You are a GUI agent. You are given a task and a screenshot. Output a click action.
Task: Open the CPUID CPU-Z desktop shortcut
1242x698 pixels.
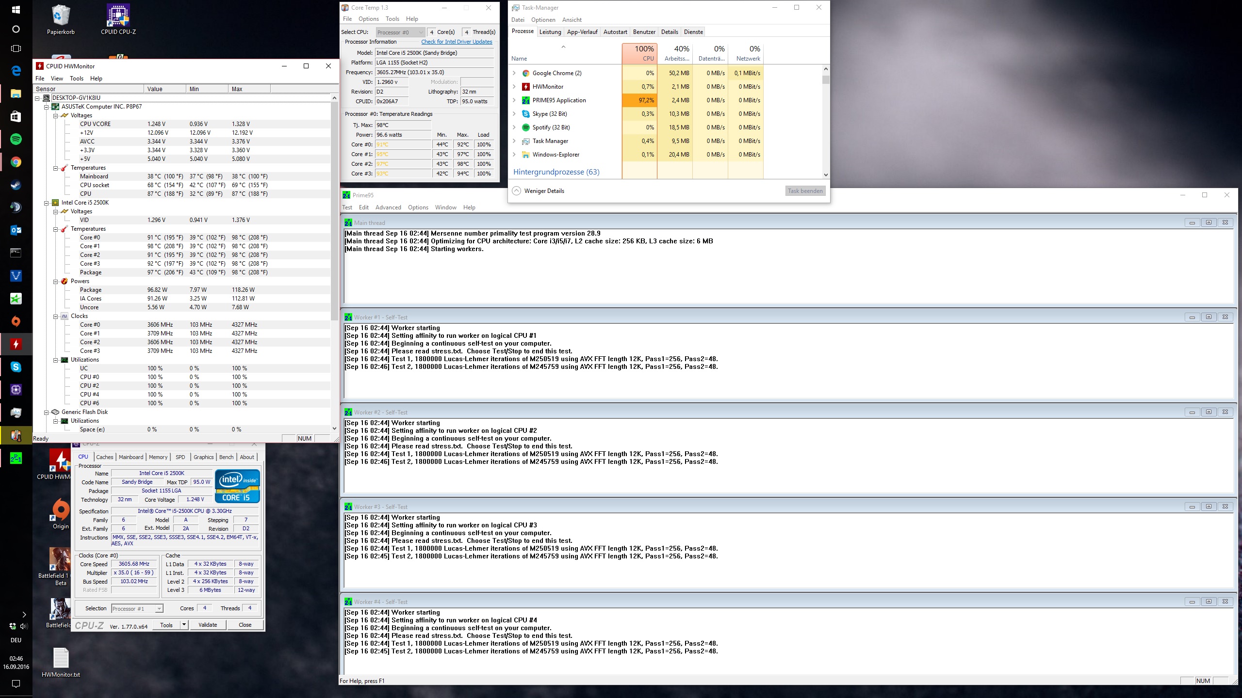118,16
